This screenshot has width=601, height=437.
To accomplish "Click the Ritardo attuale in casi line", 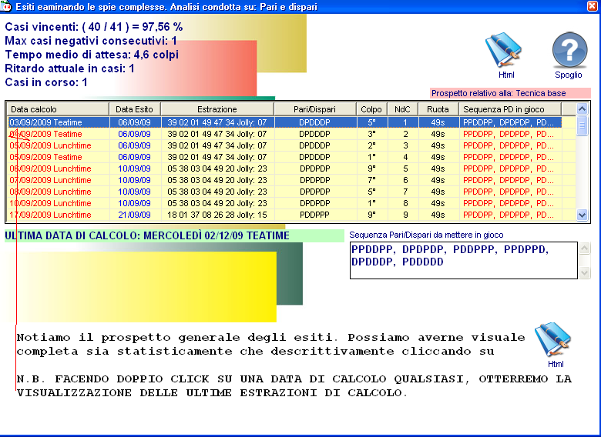I will tap(70, 68).
